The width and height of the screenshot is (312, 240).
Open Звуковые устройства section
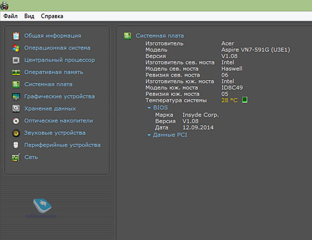pyautogui.click(x=55, y=133)
